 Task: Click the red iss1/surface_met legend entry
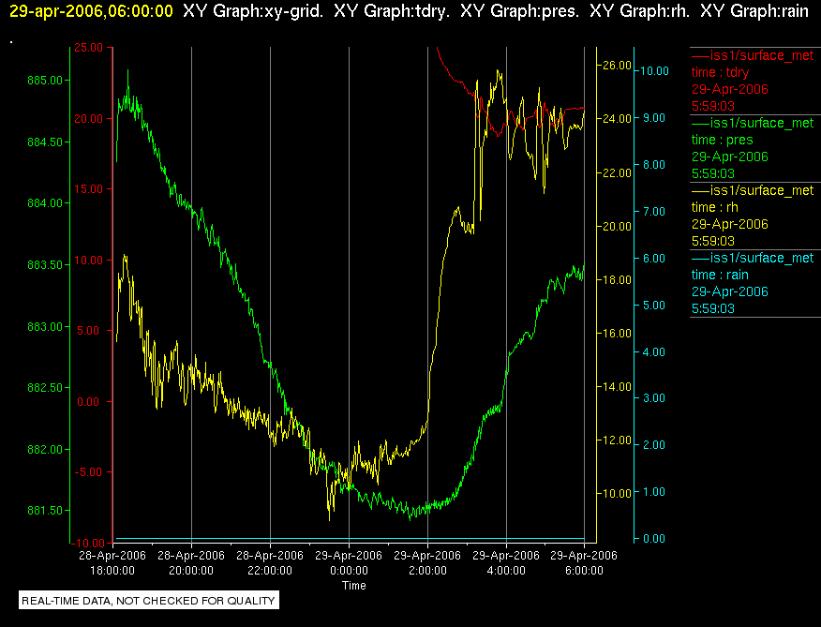pos(753,55)
